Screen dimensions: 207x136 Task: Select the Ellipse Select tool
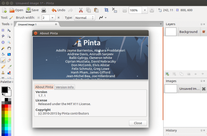(x=3, y=42)
